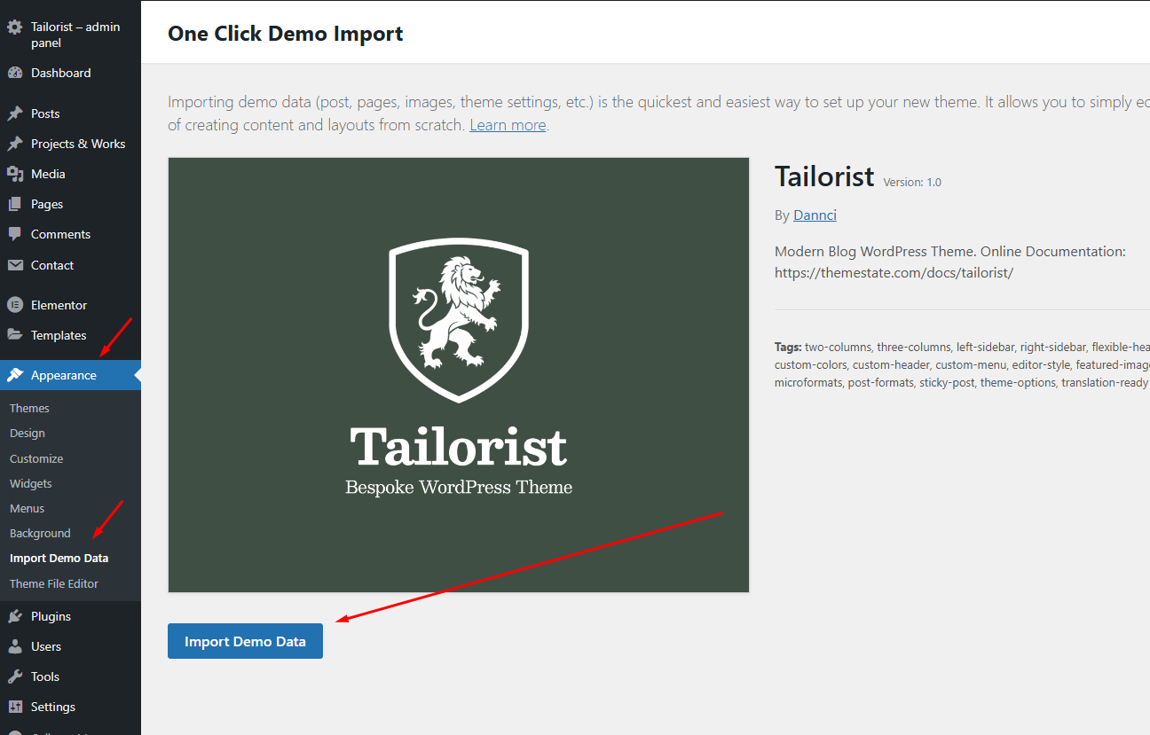The width and height of the screenshot is (1150, 735).
Task: Click the Tailorist – admin panel site title
Action: point(75,35)
